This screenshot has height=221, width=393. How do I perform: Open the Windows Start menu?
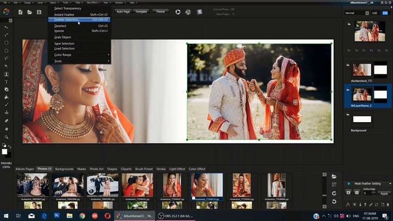pos(6,215)
